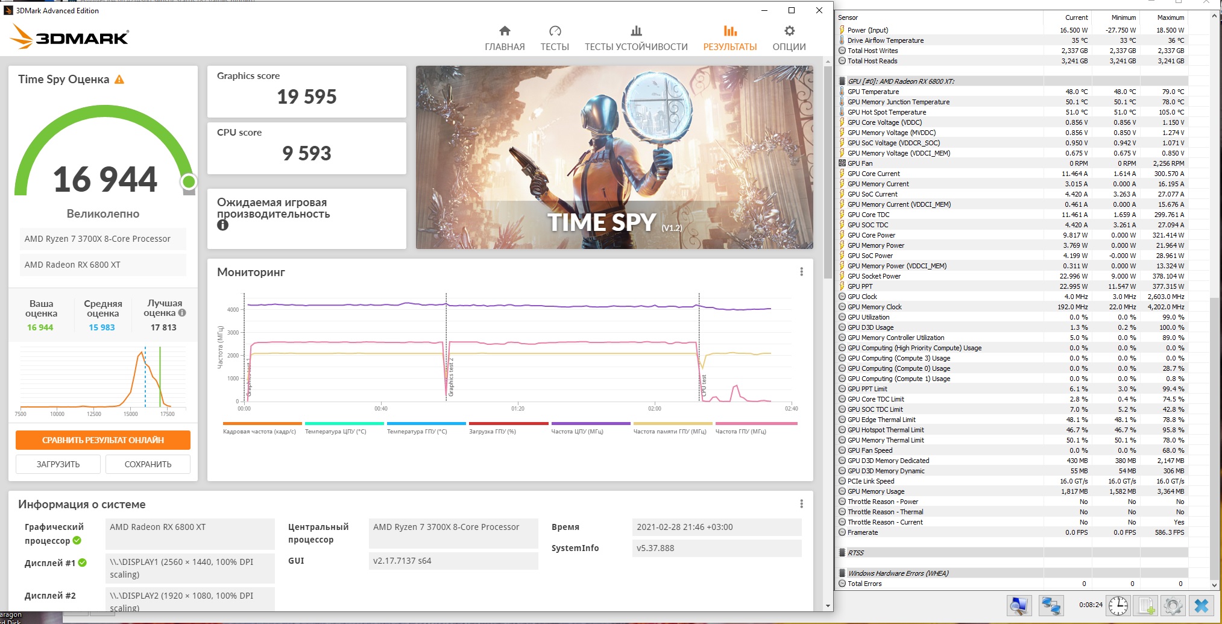Click the Total Host Writes clock icon
1222x624 pixels.
click(x=842, y=51)
